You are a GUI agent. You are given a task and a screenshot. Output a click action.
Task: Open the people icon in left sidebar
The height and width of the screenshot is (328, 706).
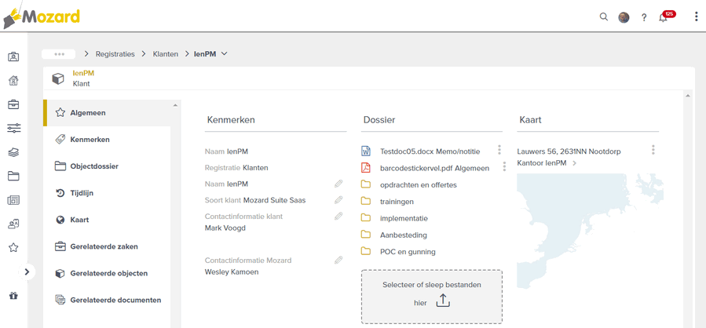point(13,224)
